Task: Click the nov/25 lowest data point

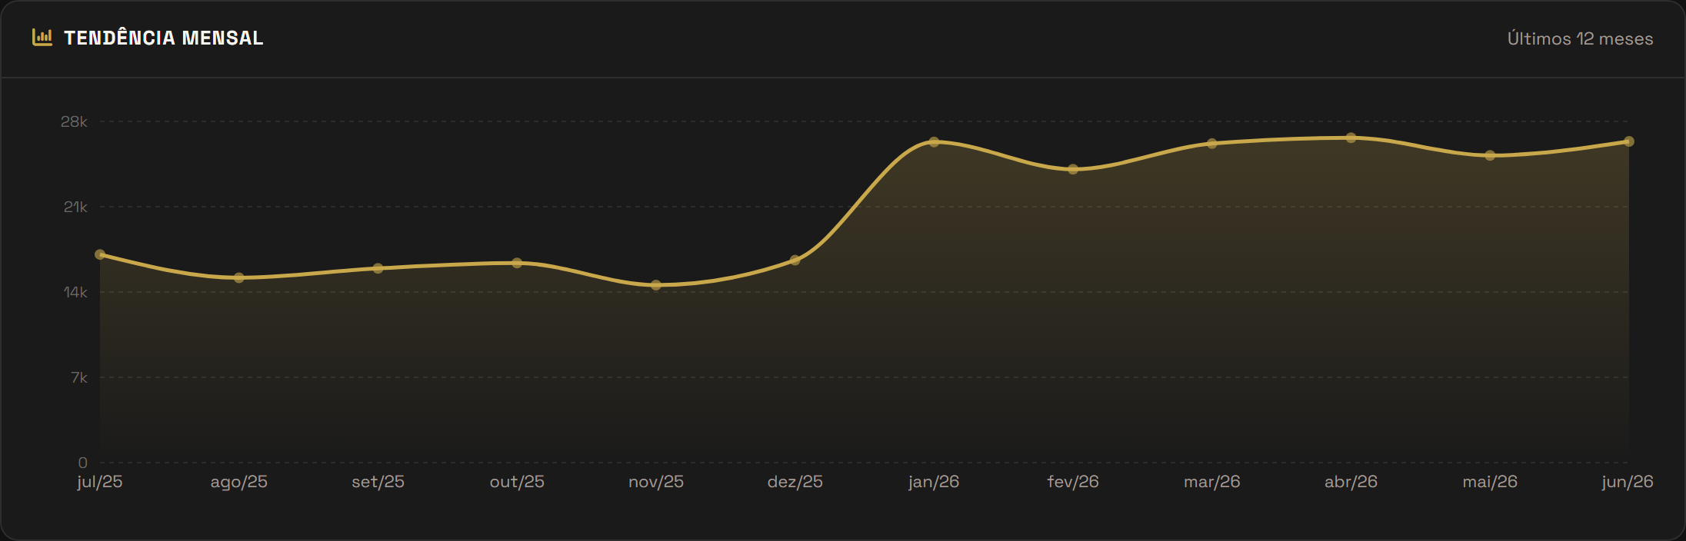Action: pyautogui.click(x=656, y=285)
